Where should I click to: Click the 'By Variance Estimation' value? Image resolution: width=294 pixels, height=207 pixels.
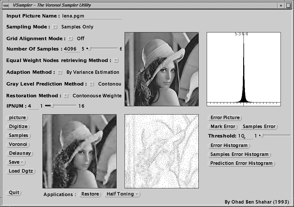[x=93, y=72]
